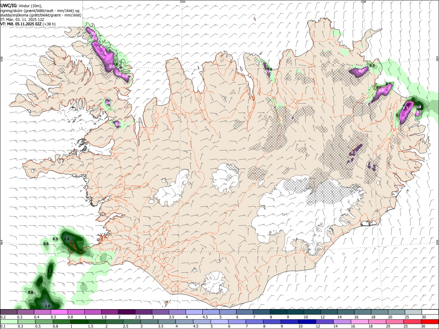Click the bottom legend swatch between 0.5 and 0.8
Screen dimensions: 439x329
click(44, 321)
